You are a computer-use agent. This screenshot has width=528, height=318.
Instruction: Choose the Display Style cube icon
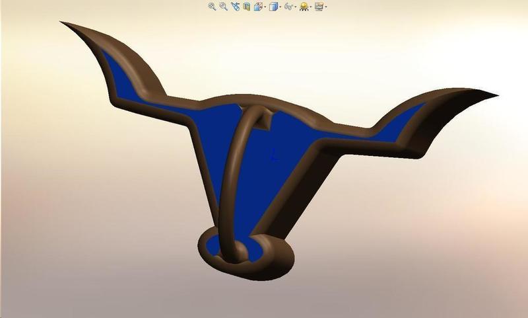[x=273, y=7]
